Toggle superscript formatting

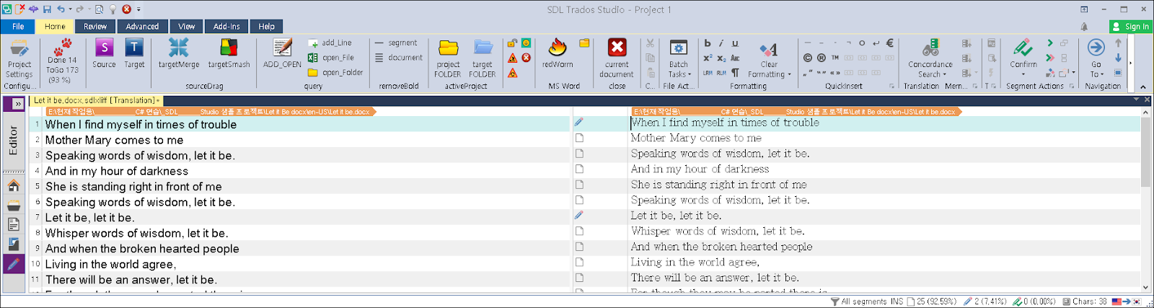[708, 58]
